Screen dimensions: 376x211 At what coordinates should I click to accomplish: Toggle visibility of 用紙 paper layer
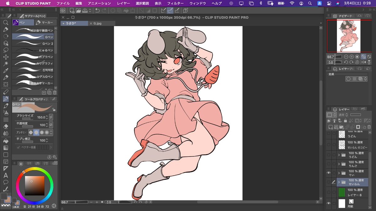click(329, 203)
